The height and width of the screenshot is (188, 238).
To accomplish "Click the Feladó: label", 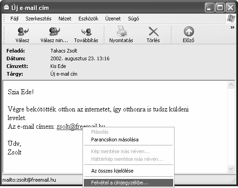I will 15,51.
